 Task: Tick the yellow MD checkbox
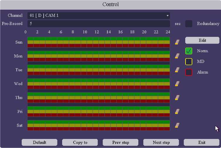pyautogui.click(x=189, y=62)
